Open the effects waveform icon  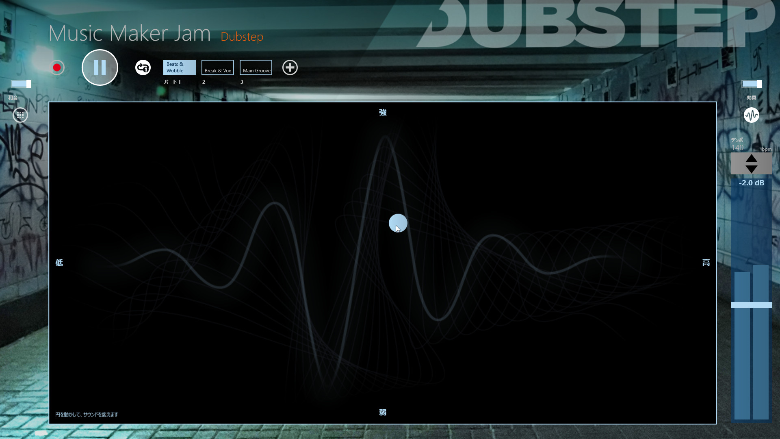click(752, 115)
